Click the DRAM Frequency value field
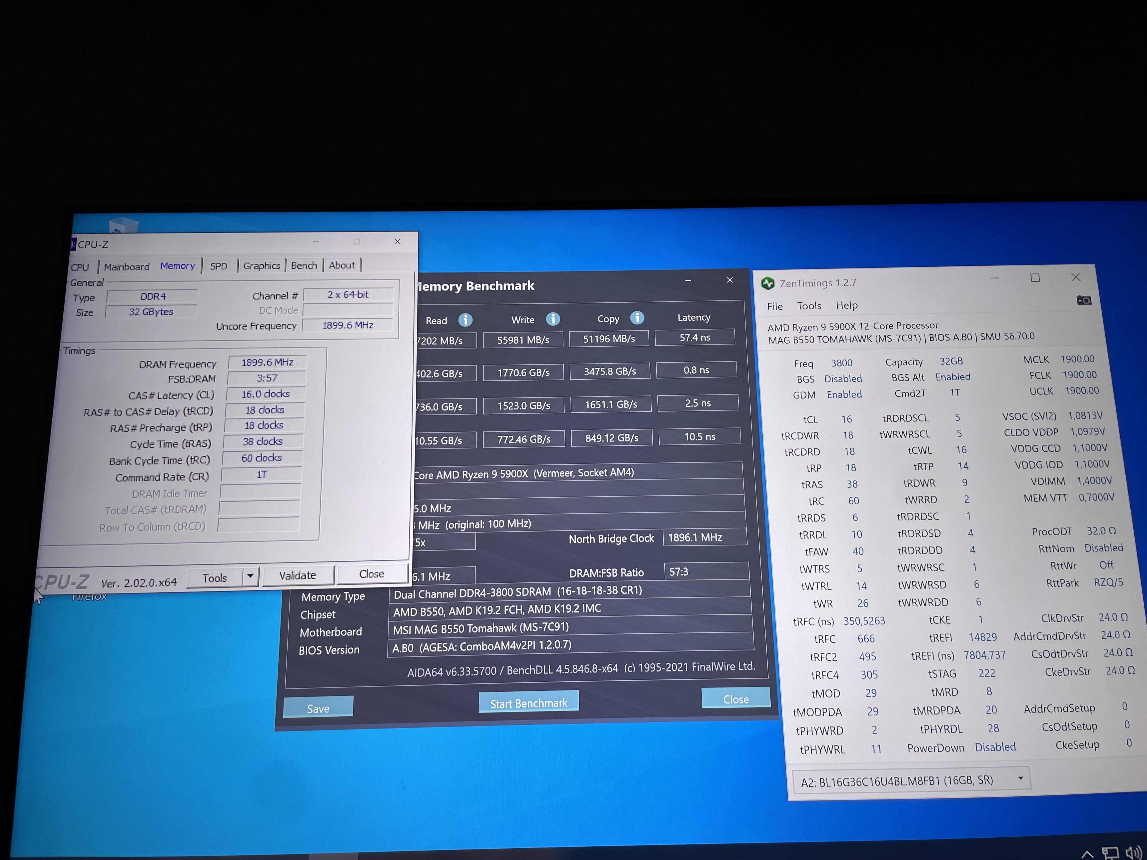1147x860 pixels. pyautogui.click(x=267, y=362)
